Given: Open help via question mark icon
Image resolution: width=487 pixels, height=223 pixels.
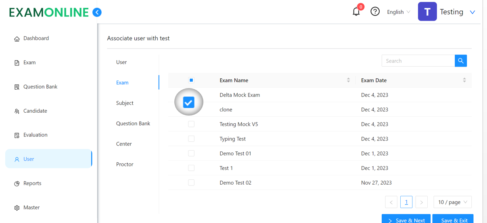Looking at the screenshot, I should point(375,12).
